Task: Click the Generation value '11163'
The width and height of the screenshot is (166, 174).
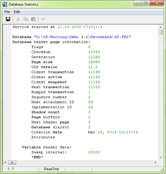Action: 94,57
